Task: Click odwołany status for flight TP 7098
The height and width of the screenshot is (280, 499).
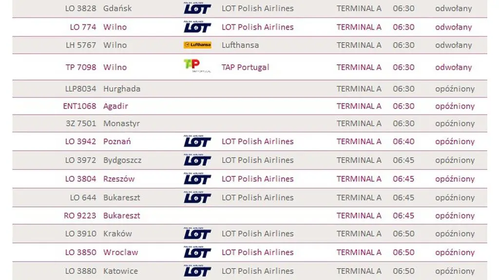Action: click(x=453, y=67)
